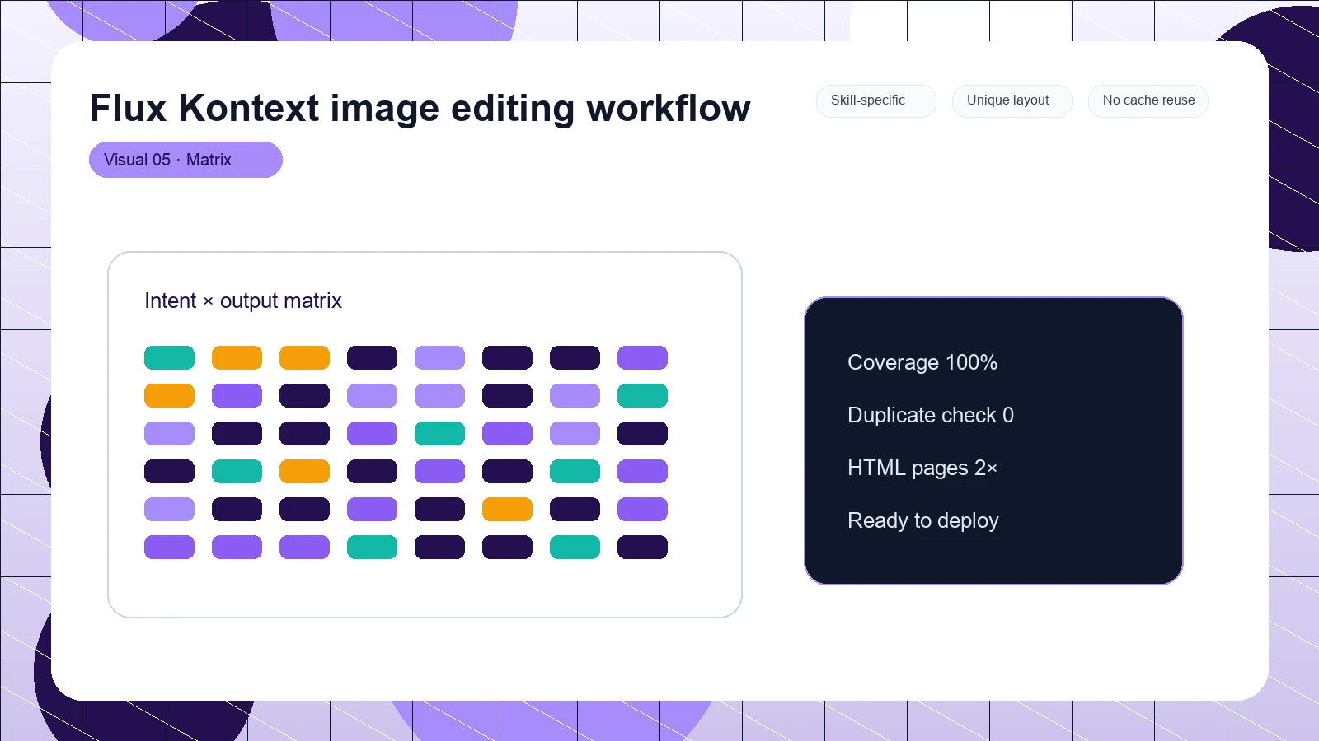Click the teal cell in matrix row one
This screenshot has height=741, width=1319.
pos(169,358)
